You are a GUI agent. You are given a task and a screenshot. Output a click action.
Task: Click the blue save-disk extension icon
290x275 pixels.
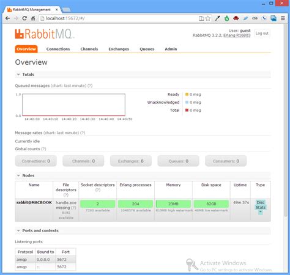click(x=273, y=18)
